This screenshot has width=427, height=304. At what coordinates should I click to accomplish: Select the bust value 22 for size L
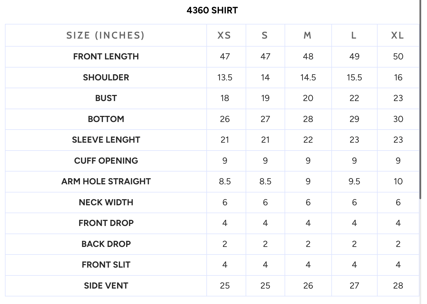(x=354, y=98)
